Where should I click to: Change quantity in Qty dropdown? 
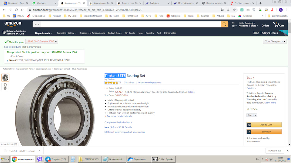click(x=252, y=115)
